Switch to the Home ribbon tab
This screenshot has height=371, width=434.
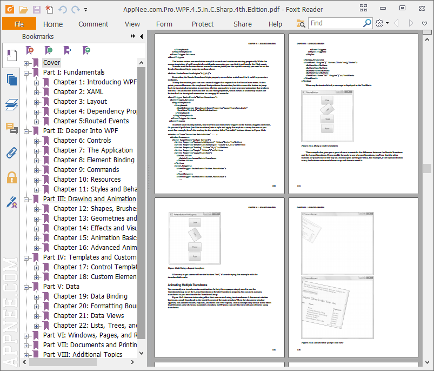[x=53, y=24]
